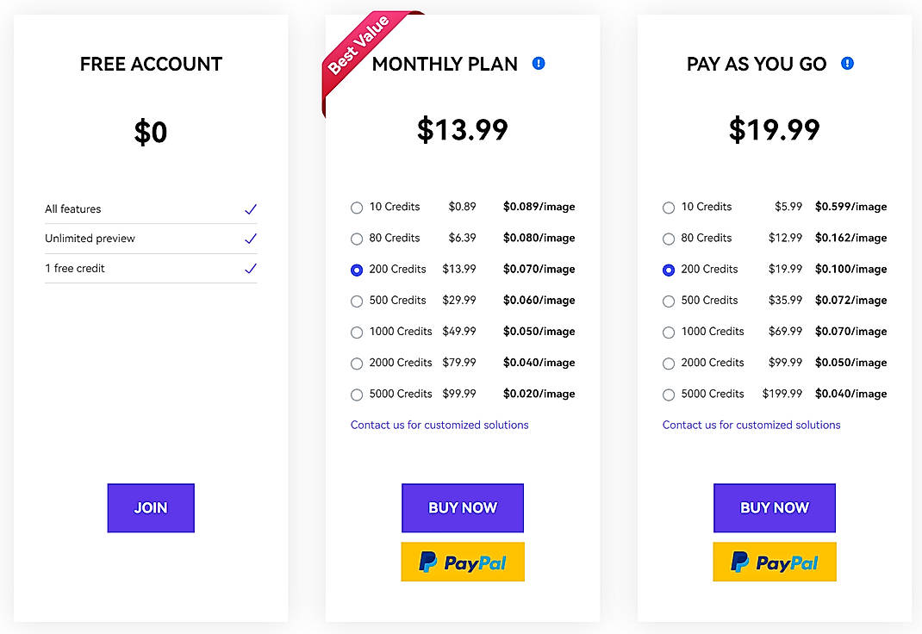This screenshot has width=922, height=634.
Task: Pick 500 Credits in the Monthly Plan
Action: (x=356, y=301)
